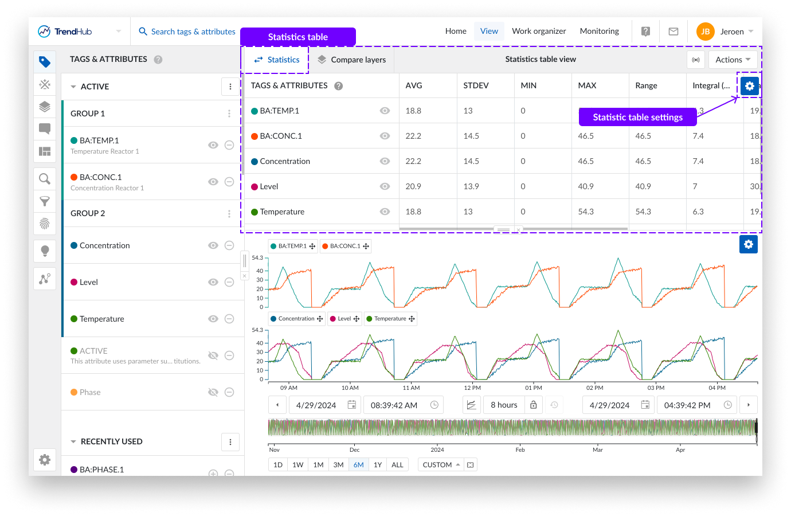This screenshot has width=791, height=516.
Task: Open Work organizer menu item
Action: point(539,32)
